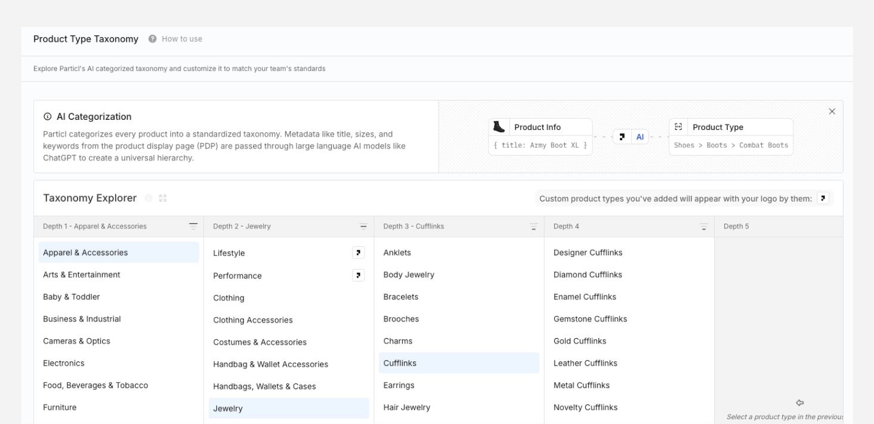874x424 pixels.
Task: Click the Product Type scan icon
Action: pos(678,127)
